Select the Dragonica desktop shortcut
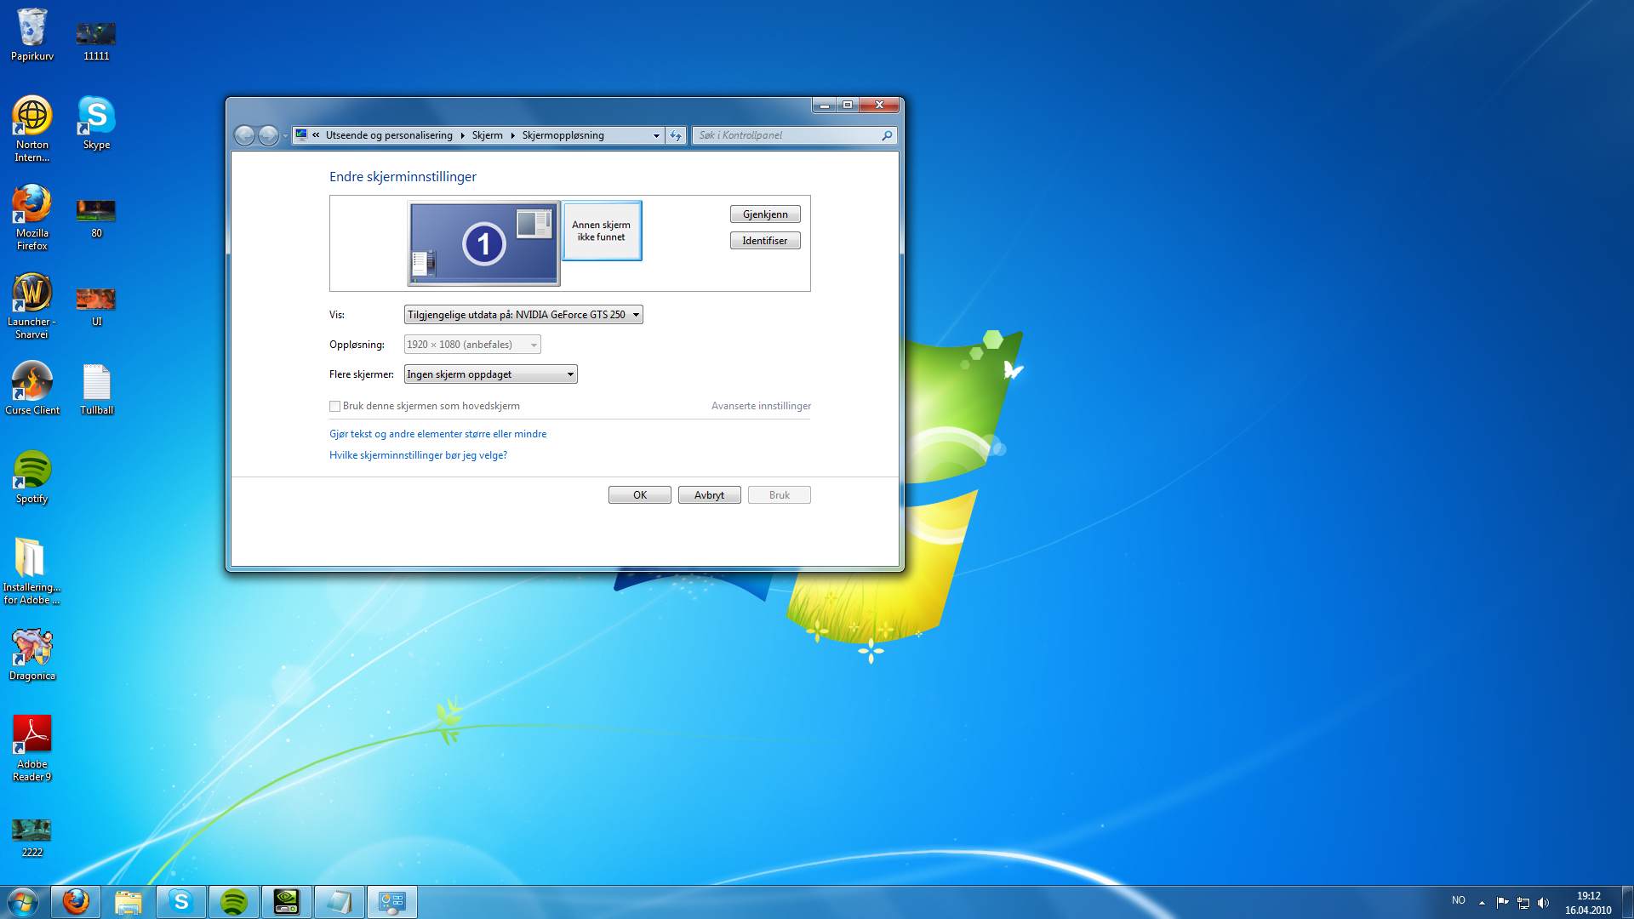This screenshot has height=919, width=1634. click(32, 654)
